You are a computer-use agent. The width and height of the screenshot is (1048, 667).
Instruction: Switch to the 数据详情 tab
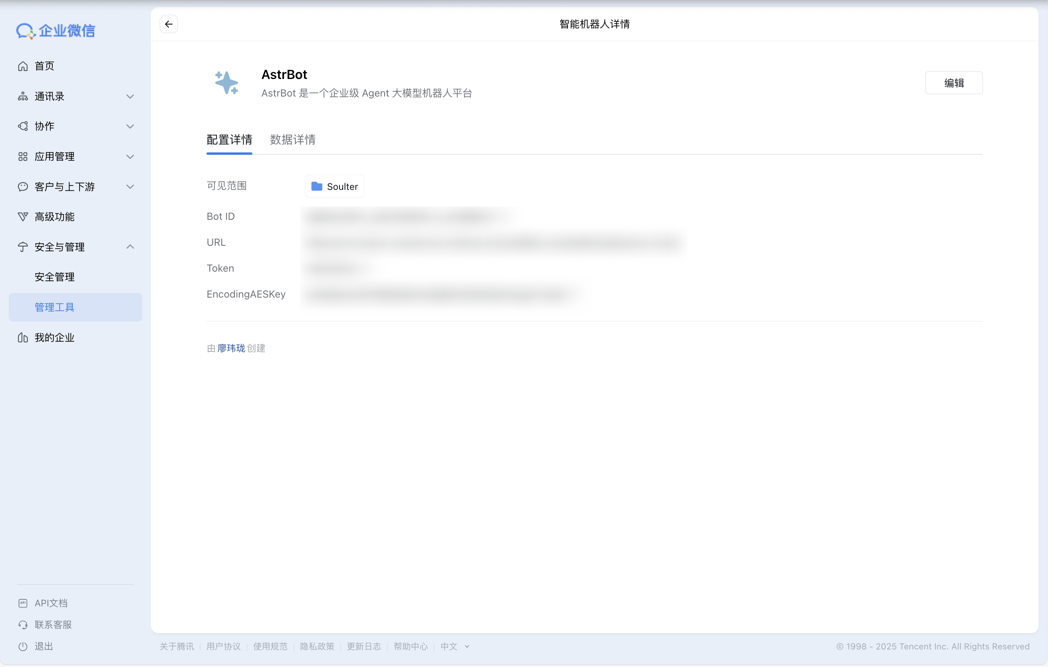pyautogui.click(x=292, y=140)
